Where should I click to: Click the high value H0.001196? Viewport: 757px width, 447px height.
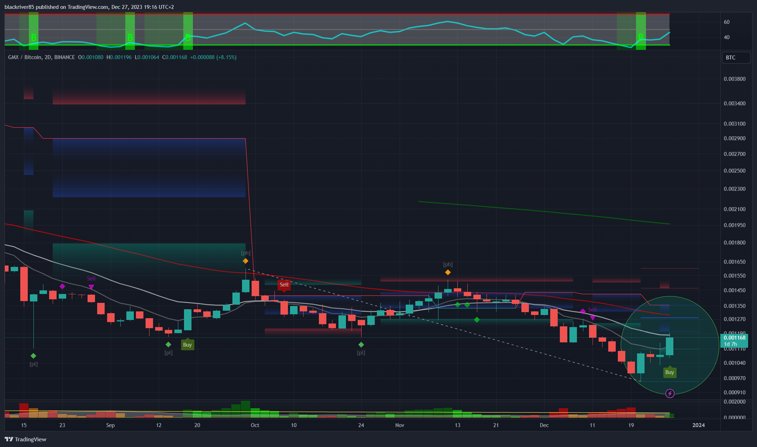tap(119, 57)
